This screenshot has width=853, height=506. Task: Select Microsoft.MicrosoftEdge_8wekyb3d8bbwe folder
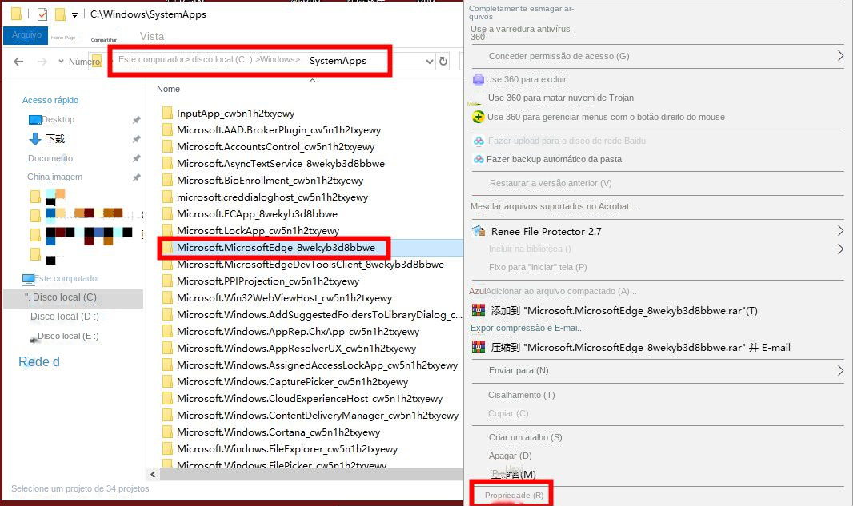[276, 248]
